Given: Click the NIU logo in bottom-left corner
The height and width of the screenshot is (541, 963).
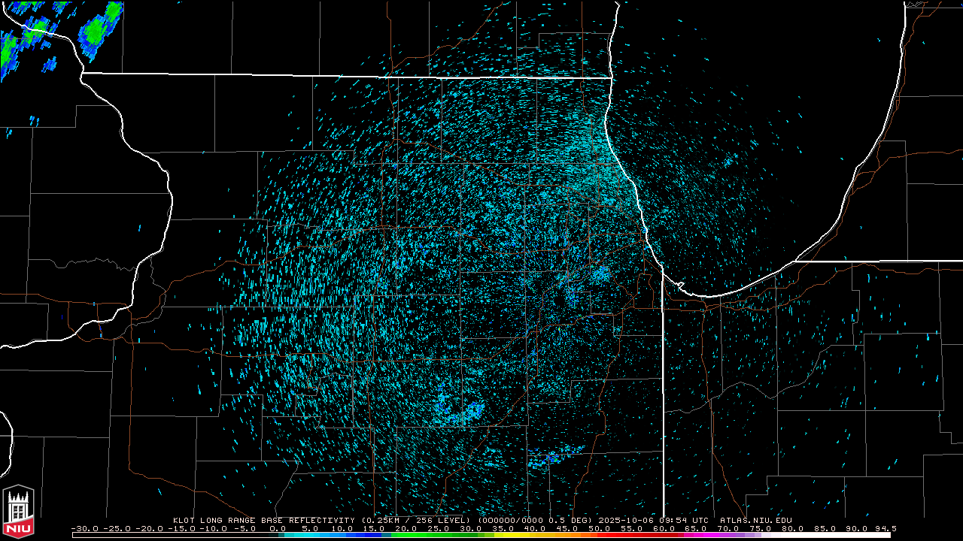Looking at the screenshot, I should tap(19, 512).
